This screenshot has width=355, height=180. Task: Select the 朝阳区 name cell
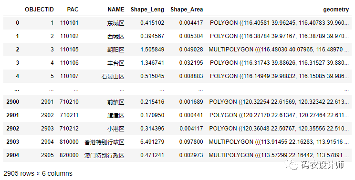pos(115,50)
